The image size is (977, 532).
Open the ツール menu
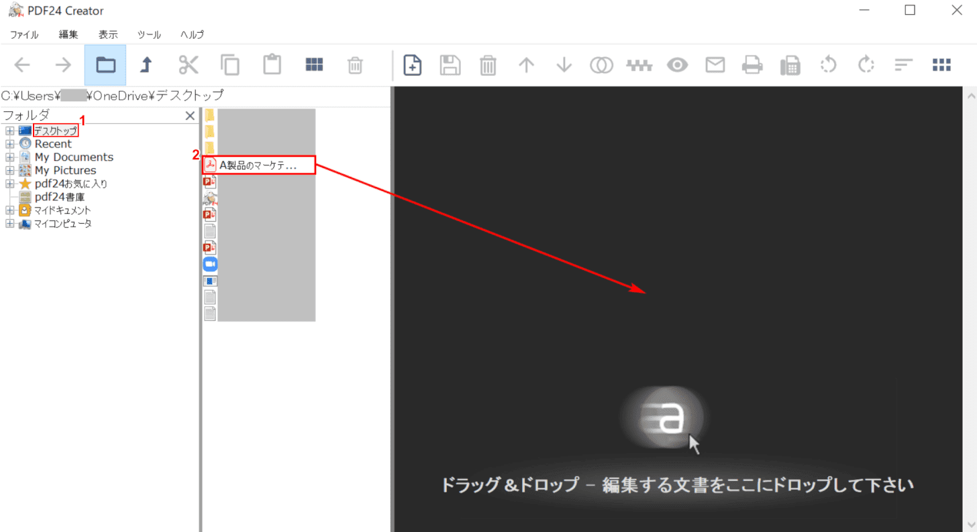[150, 35]
